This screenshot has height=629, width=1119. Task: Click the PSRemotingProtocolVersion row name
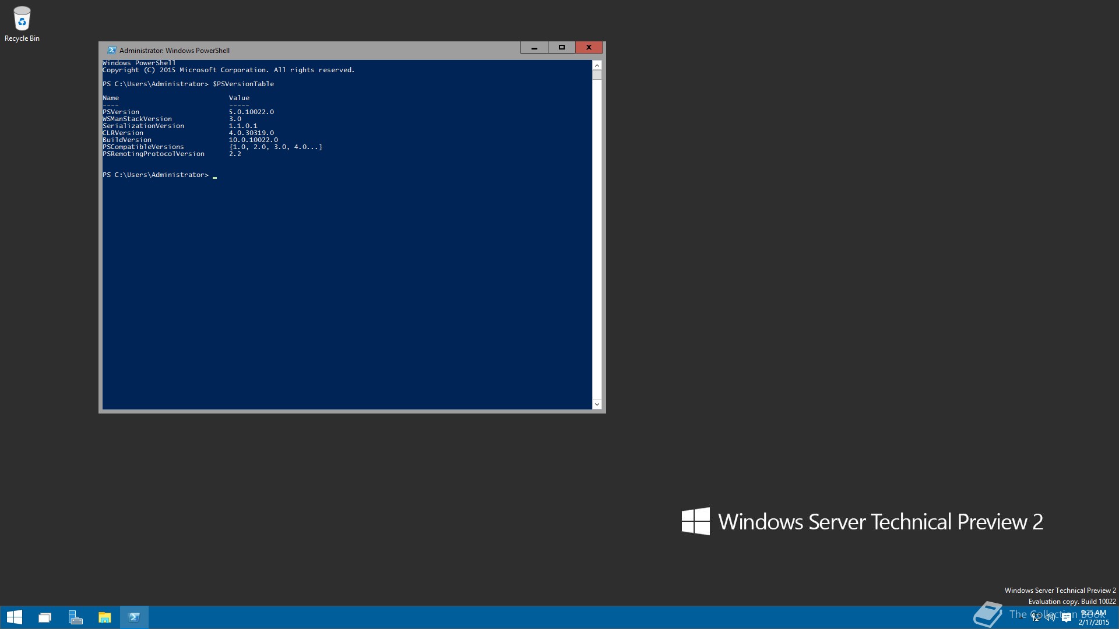pyautogui.click(x=153, y=154)
